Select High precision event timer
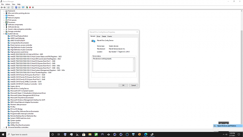 pyautogui.click(x=19, y=52)
